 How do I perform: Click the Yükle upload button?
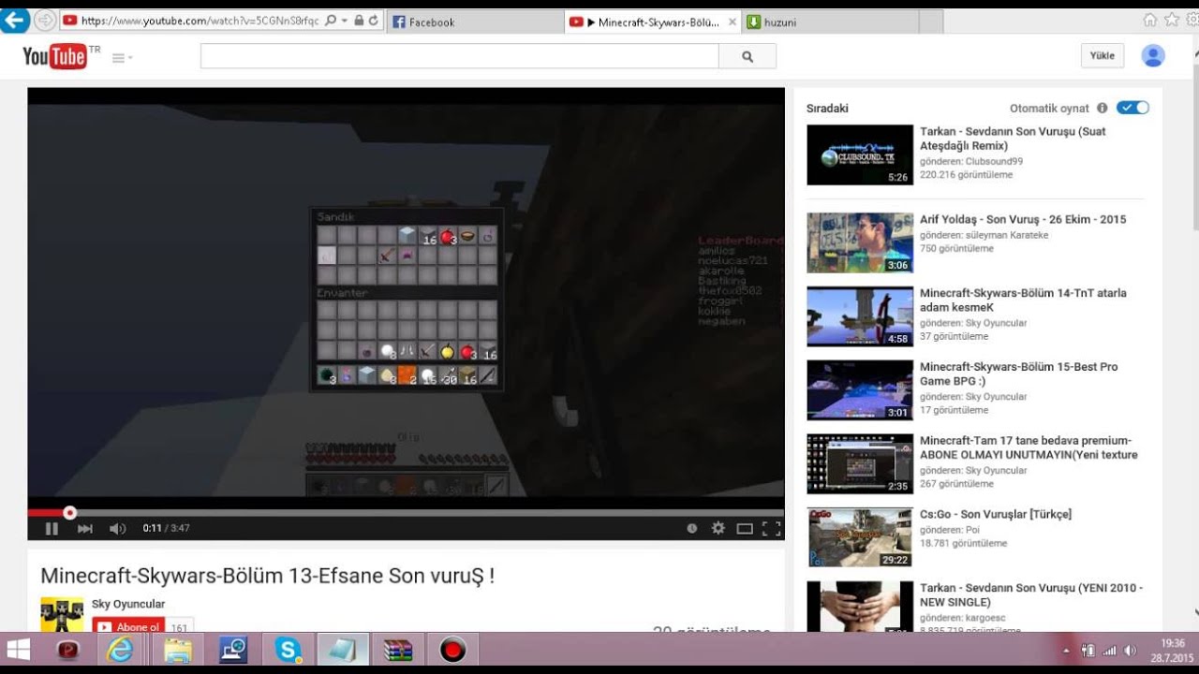point(1103,56)
